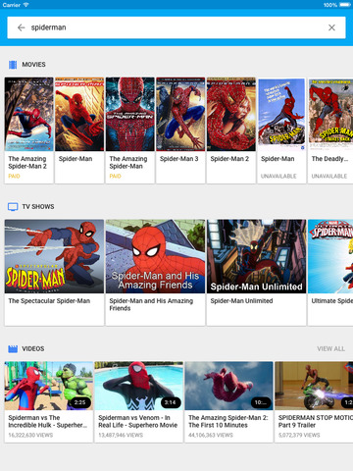Screen dimensions: 353x471
Task: Tap the TV Shows monitor icon
Action: (x=13, y=207)
